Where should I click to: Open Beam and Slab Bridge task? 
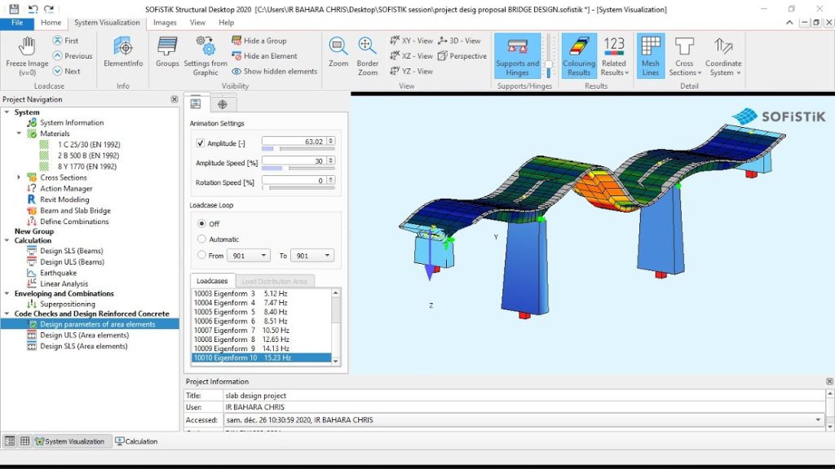point(75,211)
